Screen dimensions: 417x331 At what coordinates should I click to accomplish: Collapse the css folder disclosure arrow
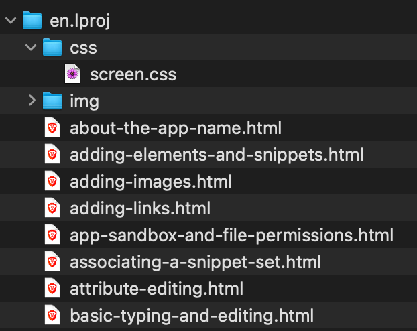(x=30, y=48)
